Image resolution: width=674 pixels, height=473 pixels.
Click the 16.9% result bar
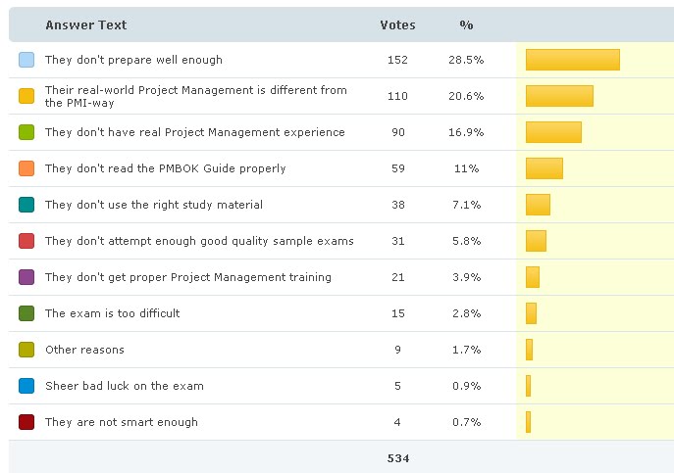553,132
